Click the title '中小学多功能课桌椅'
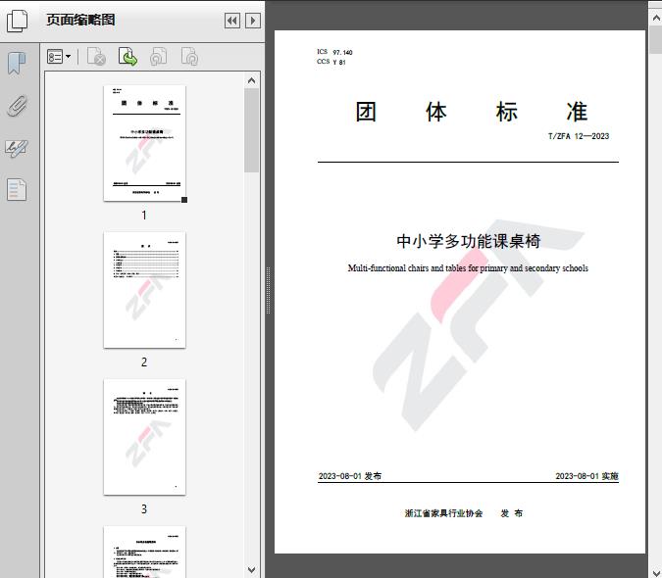The width and height of the screenshot is (662, 578). point(468,241)
